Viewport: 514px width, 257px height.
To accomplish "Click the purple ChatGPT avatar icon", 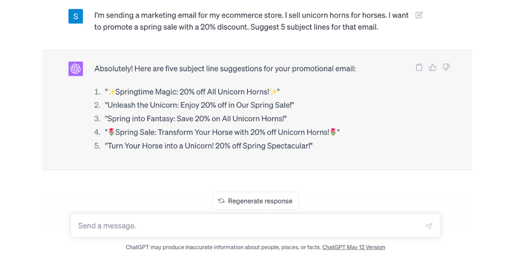I will coord(76,69).
